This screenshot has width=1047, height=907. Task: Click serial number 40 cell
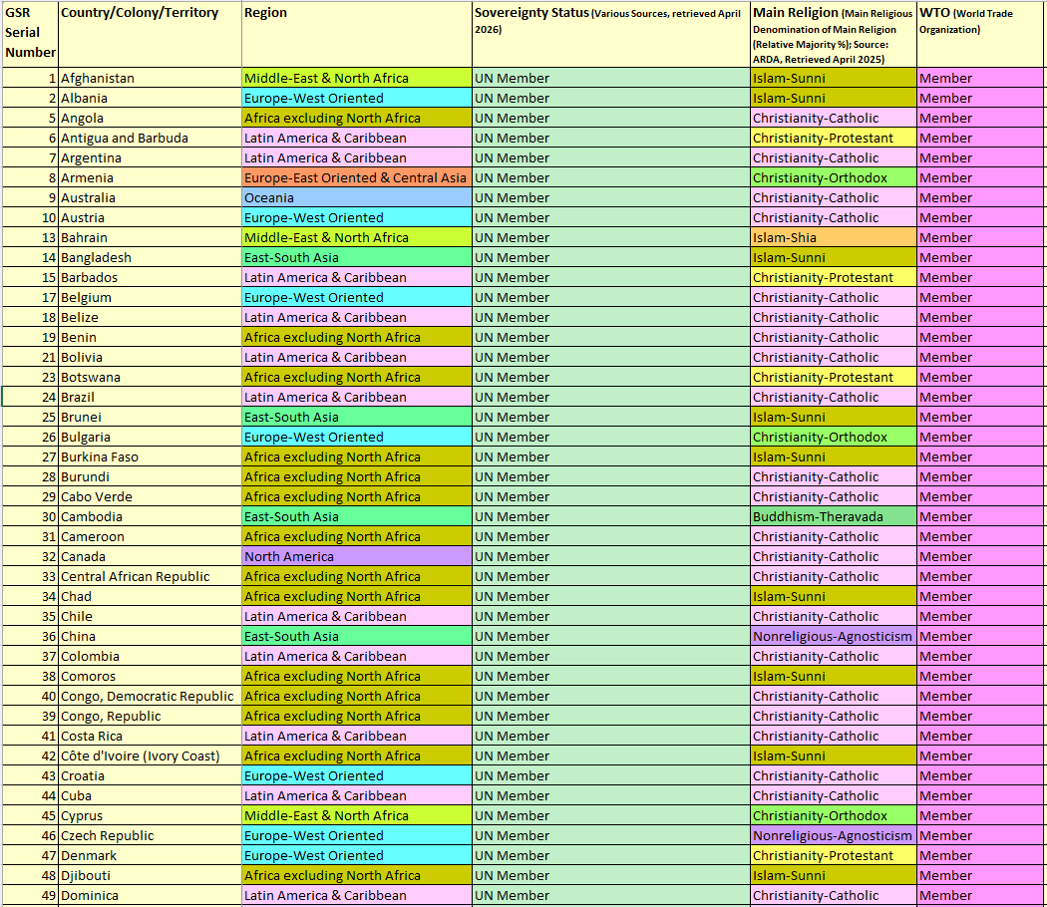30,696
